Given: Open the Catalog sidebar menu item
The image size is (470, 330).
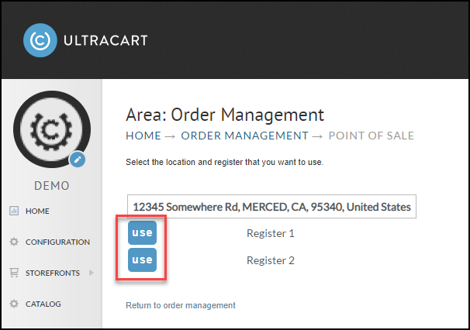Looking at the screenshot, I should [x=43, y=304].
